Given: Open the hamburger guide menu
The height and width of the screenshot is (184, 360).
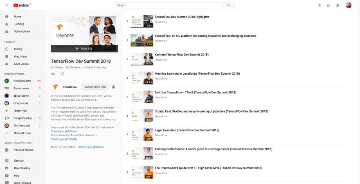Looking at the screenshot, I should point(7,5).
